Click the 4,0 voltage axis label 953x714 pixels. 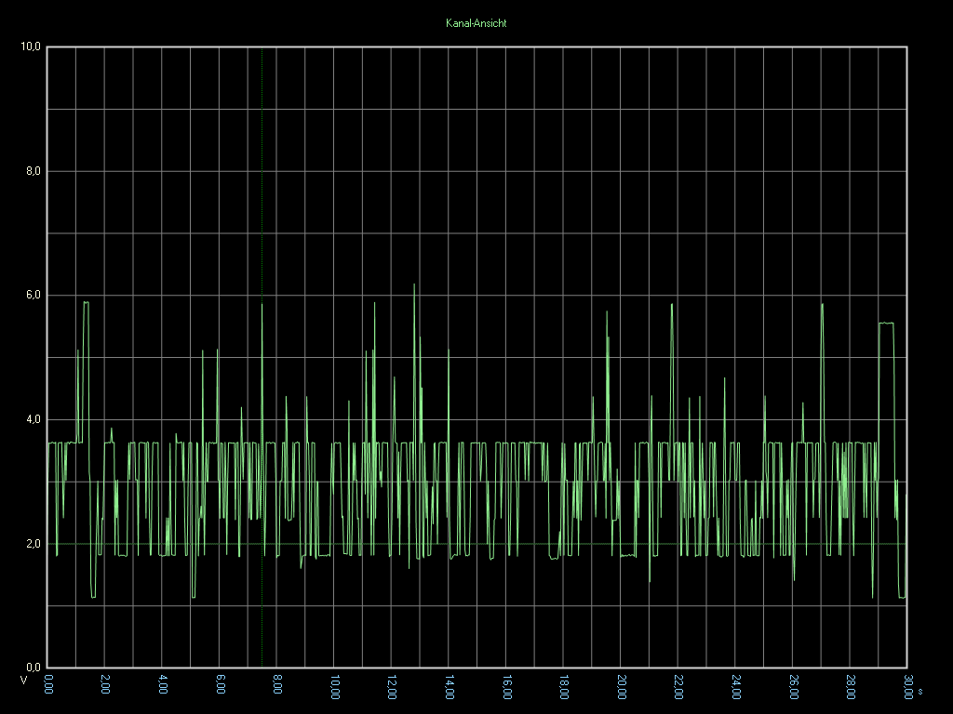[33, 419]
